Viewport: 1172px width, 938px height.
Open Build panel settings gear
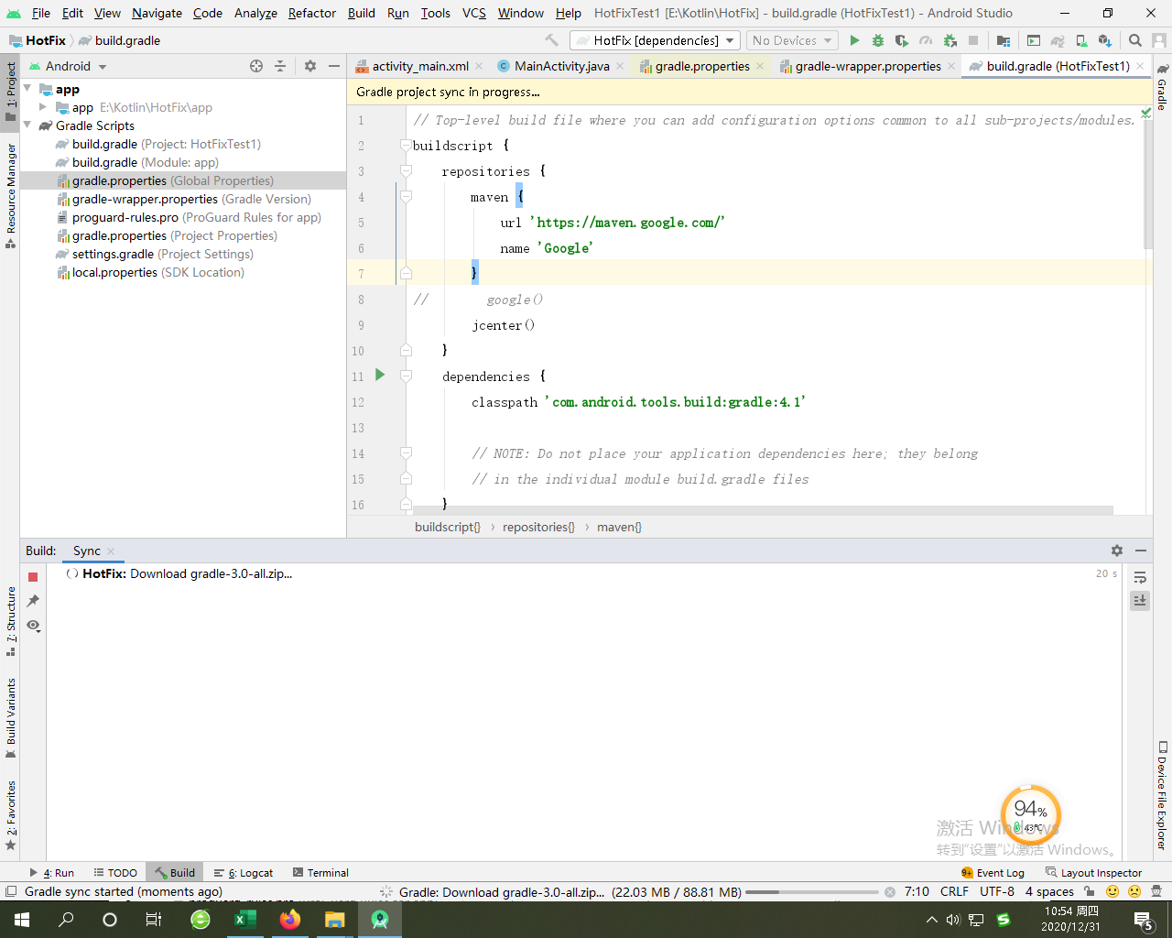1117,551
